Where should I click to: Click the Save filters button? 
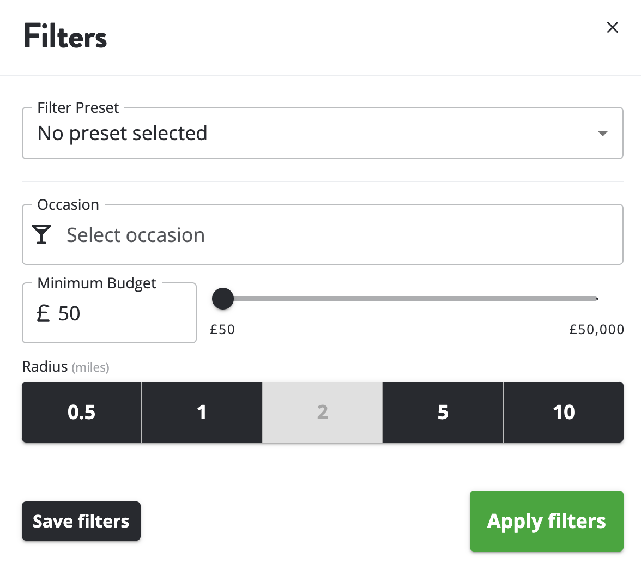[x=81, y=521]
